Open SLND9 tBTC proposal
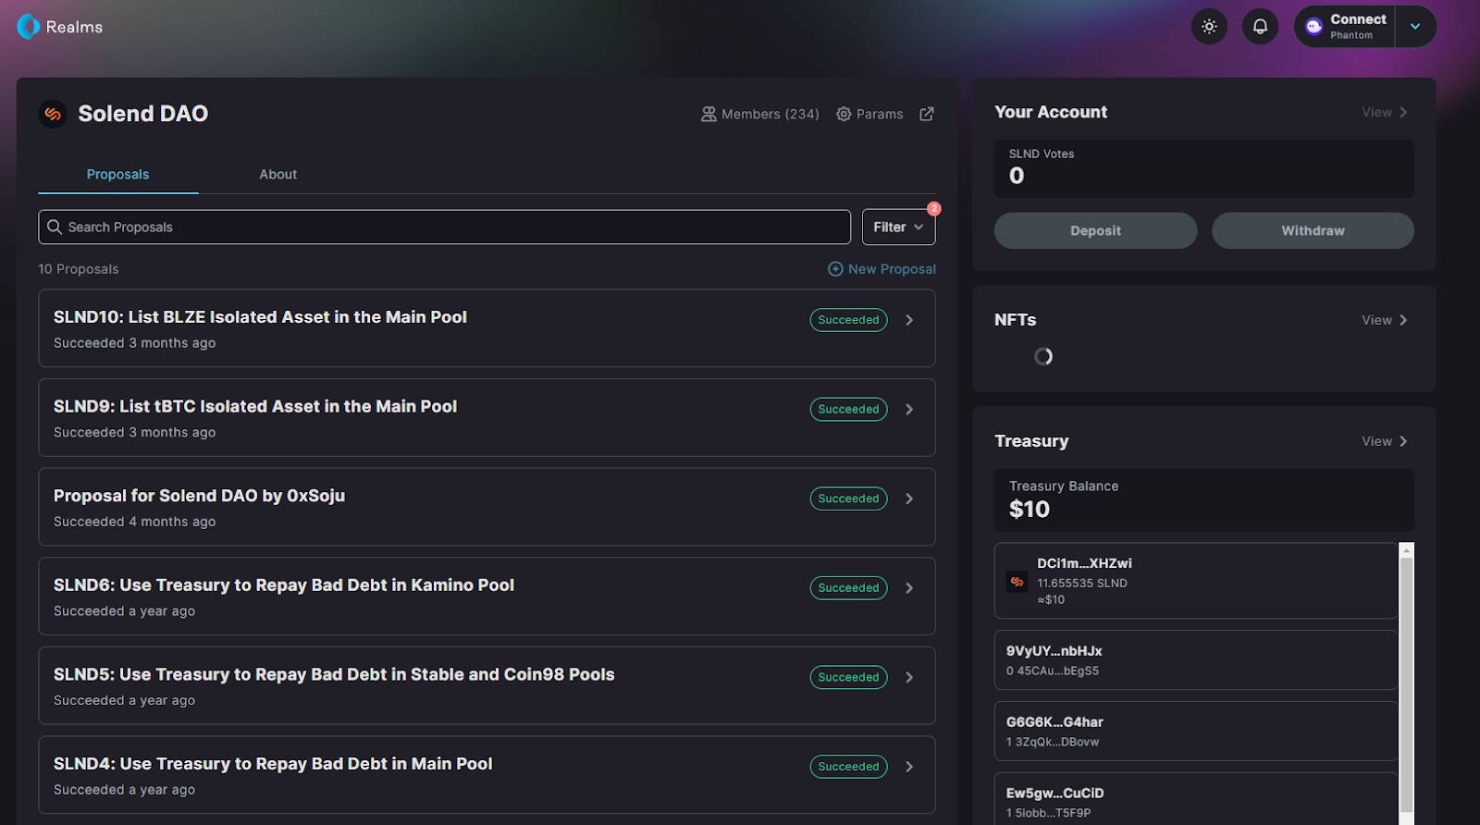 click(x=487, y=417)
